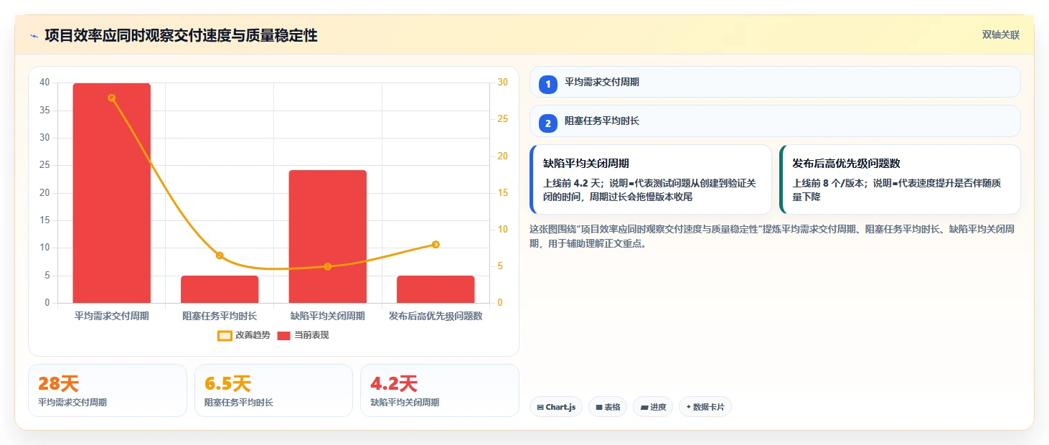
Task: Open the 阻塞任务平均时长 list item
Action: [775, 121]
